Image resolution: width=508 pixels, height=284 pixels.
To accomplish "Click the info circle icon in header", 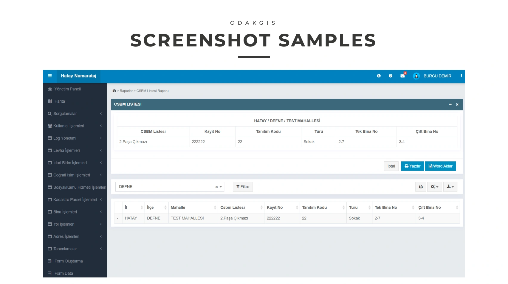I will click(379, 76).
